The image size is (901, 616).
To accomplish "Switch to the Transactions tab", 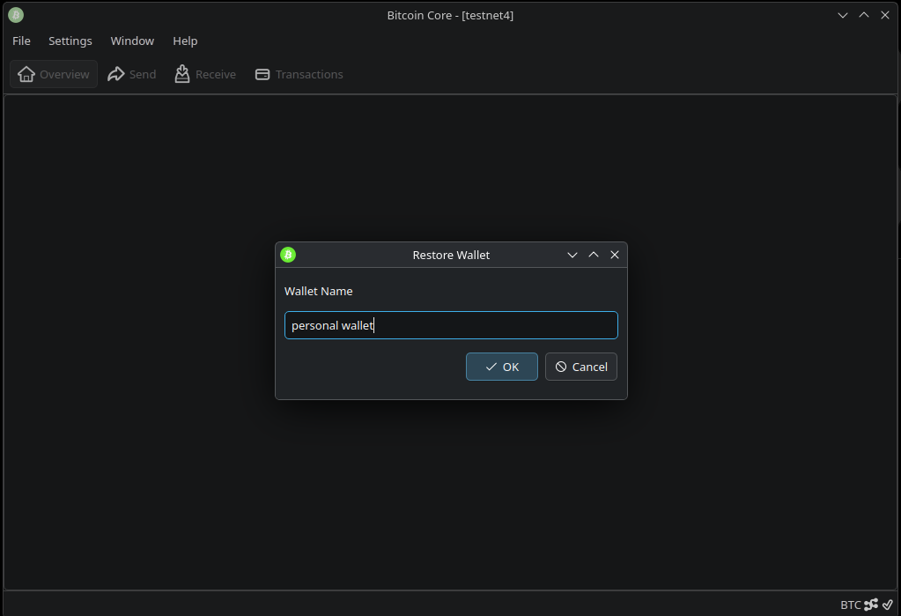I will tap(299, 74).
